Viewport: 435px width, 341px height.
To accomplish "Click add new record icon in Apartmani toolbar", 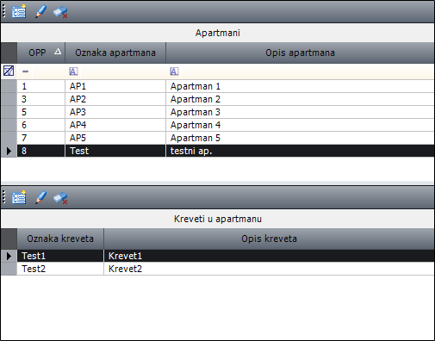I will (19, 12).
